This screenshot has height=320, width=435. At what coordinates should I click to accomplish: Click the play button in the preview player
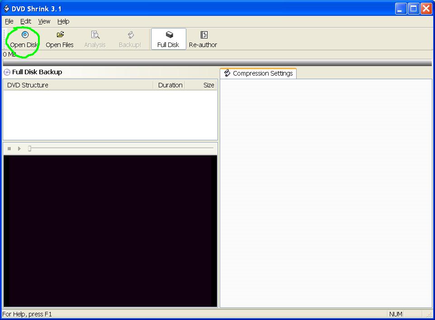[19, 148]
